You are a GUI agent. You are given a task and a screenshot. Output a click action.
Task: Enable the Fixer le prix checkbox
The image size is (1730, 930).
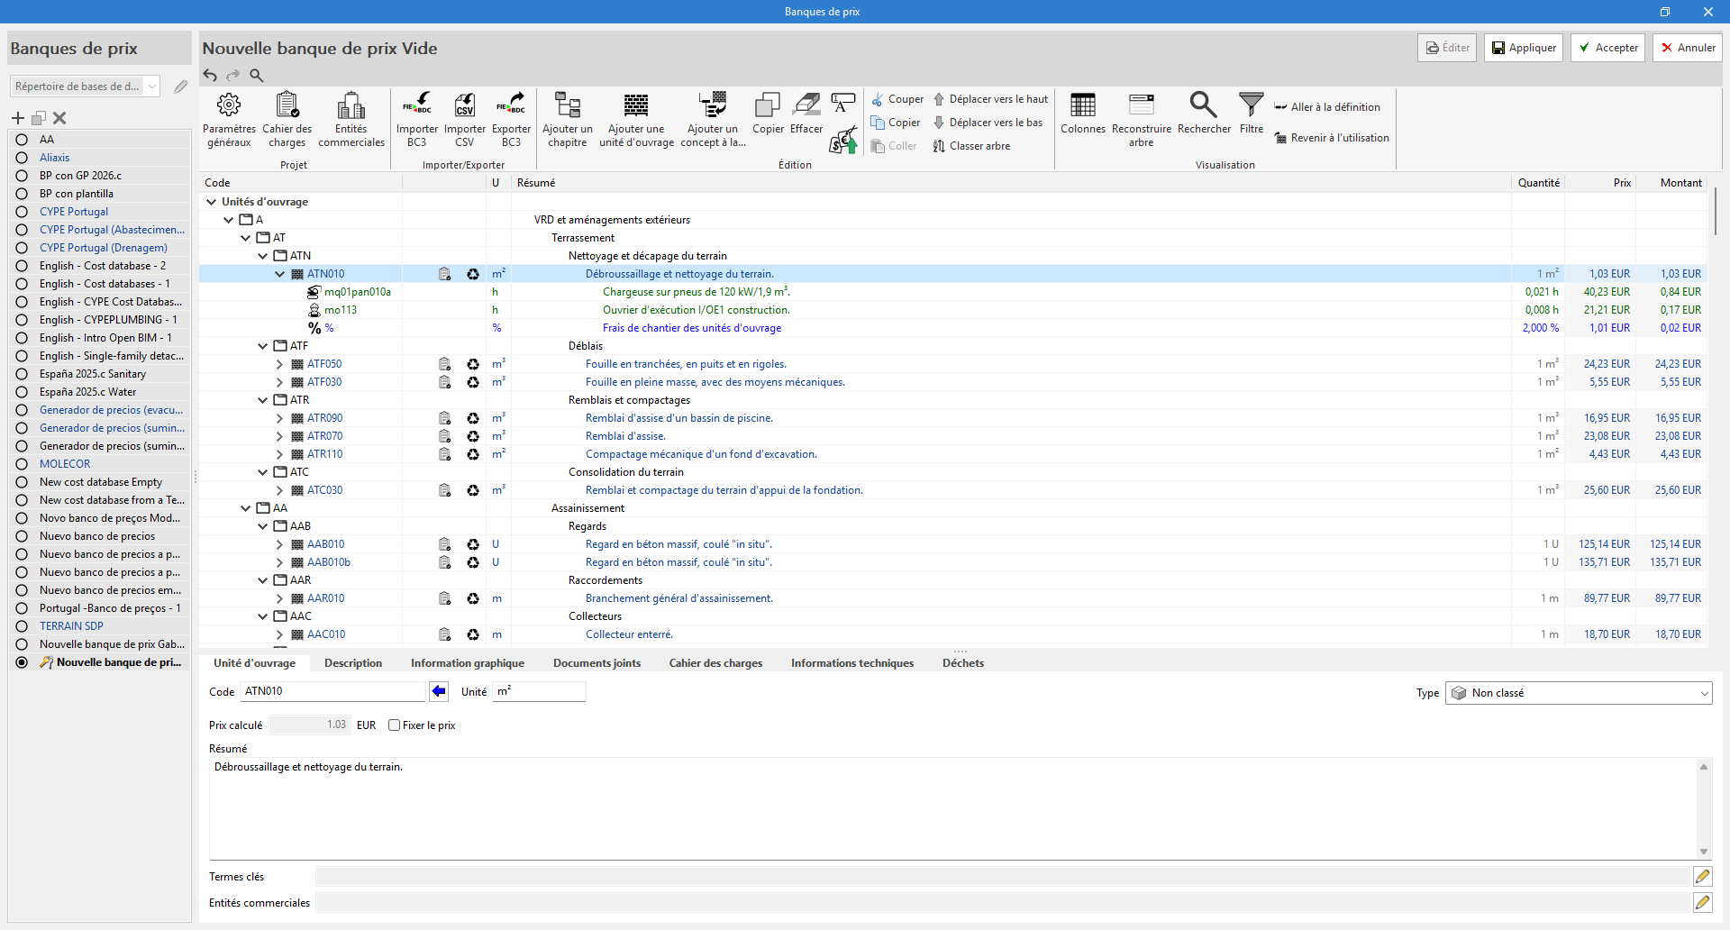coord(394,725)
